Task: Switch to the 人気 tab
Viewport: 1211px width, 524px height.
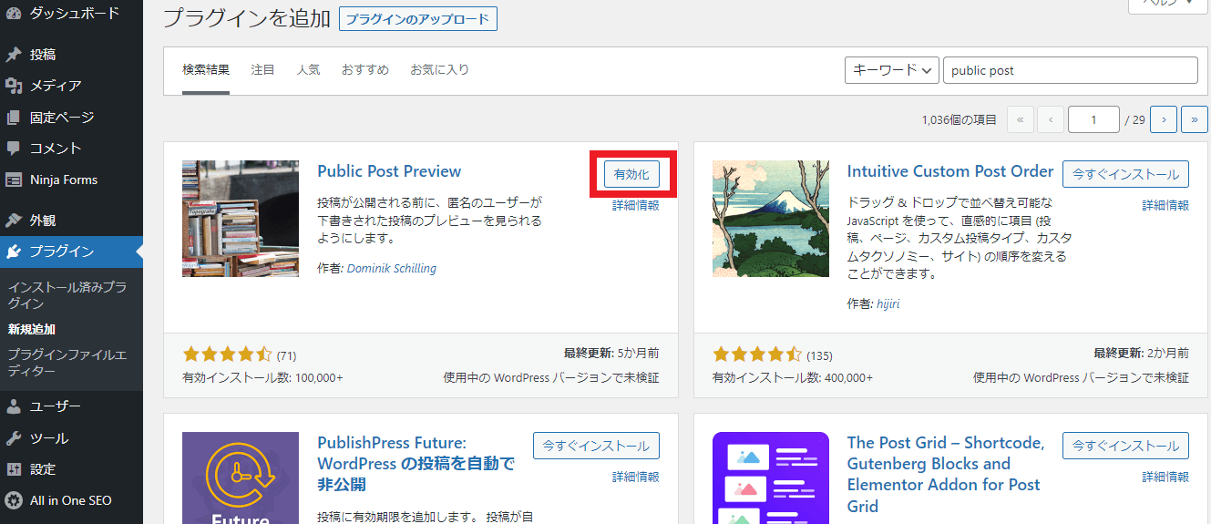Action: point(308,70)
